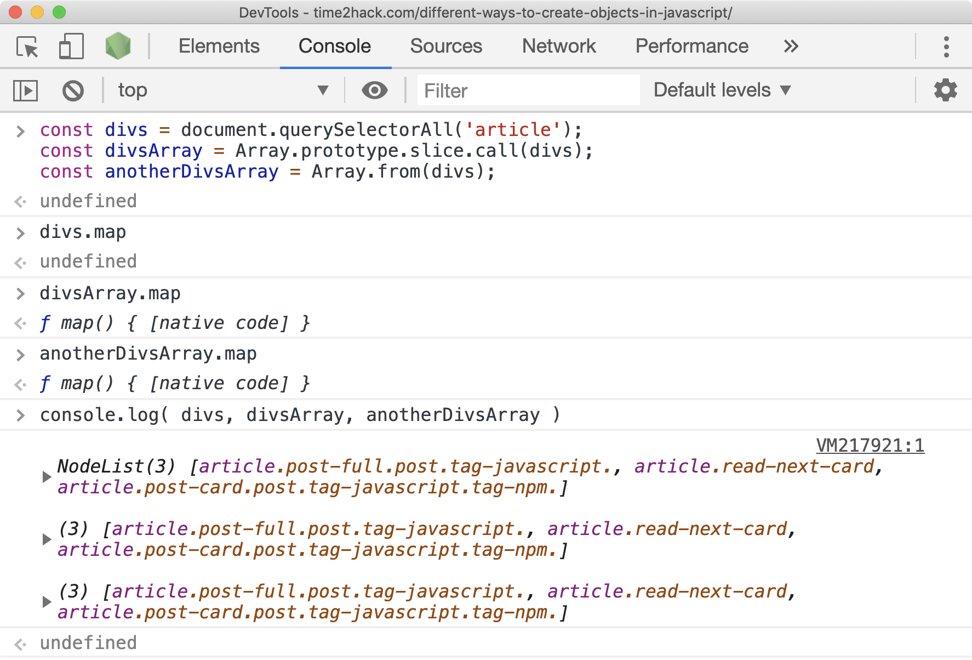972x660 pixels.
Task: Click the last undefined result at the bottom
Action: tap(88, 643)
